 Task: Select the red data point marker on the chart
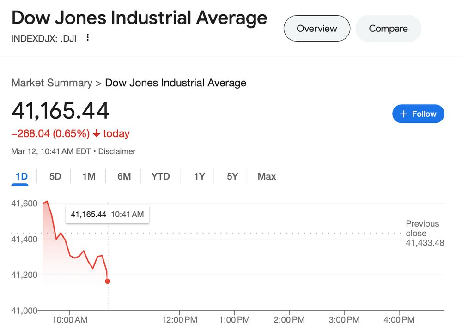[108, 281]
